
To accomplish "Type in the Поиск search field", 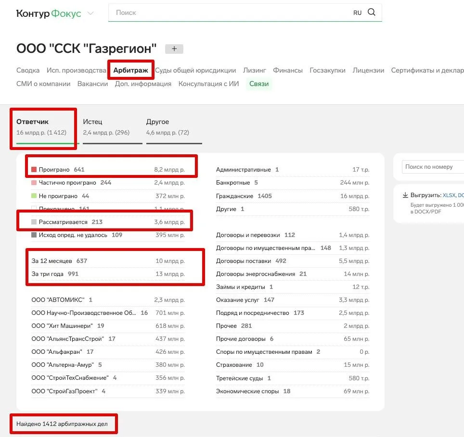I will click(231, 13).
